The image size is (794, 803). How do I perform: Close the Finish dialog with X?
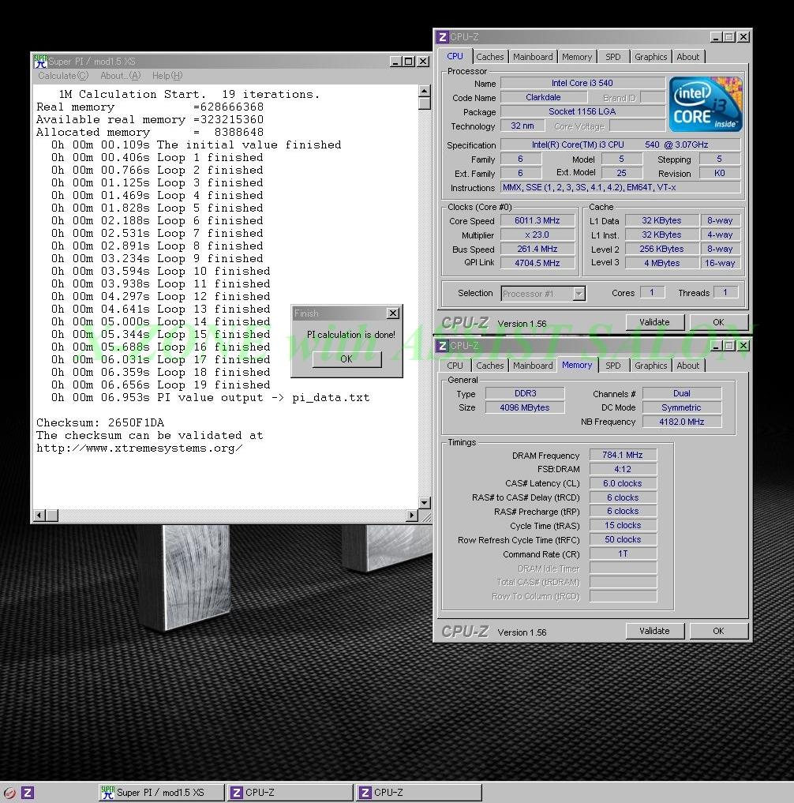[x=392, y=313]
